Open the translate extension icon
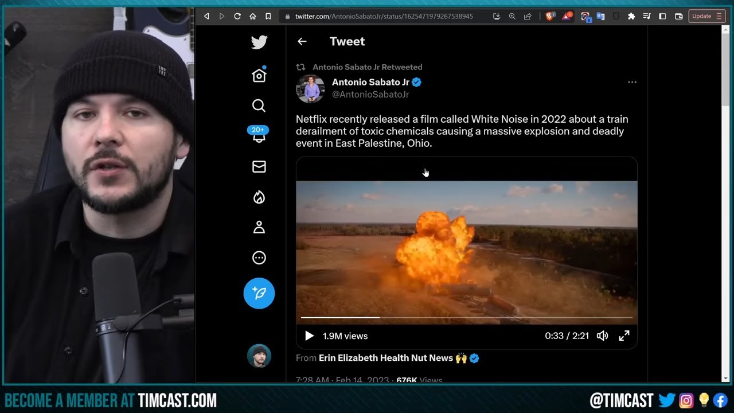 (600, 17)
